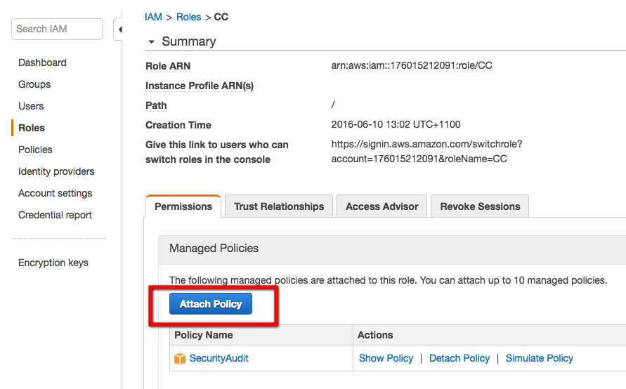Click the Creation Time label

click(178, 125)
